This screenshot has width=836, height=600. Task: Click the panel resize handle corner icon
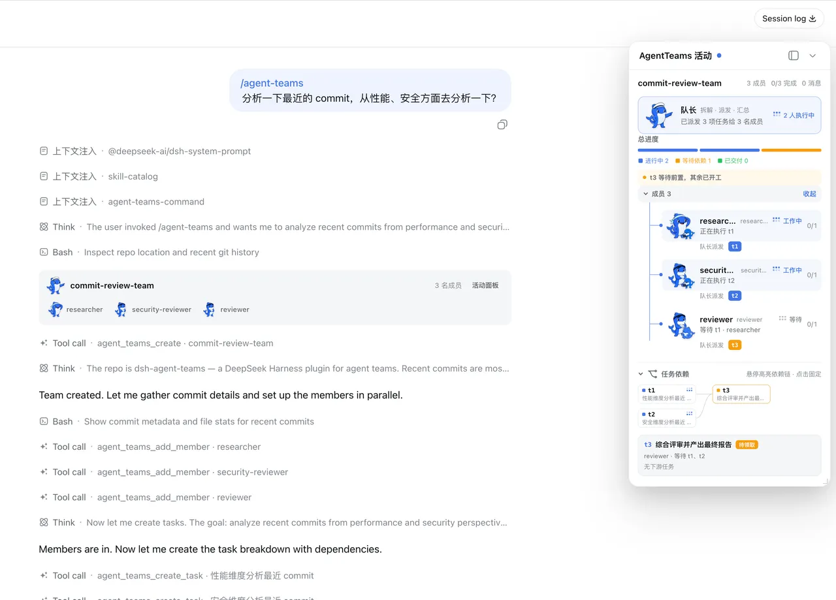(x=825, y=481)
